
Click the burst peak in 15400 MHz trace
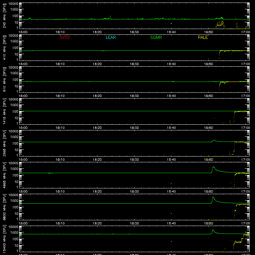click(x=213, y=230)
